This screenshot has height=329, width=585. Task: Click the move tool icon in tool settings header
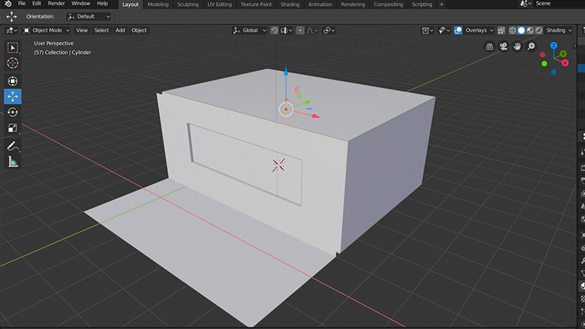pos(12,16)
